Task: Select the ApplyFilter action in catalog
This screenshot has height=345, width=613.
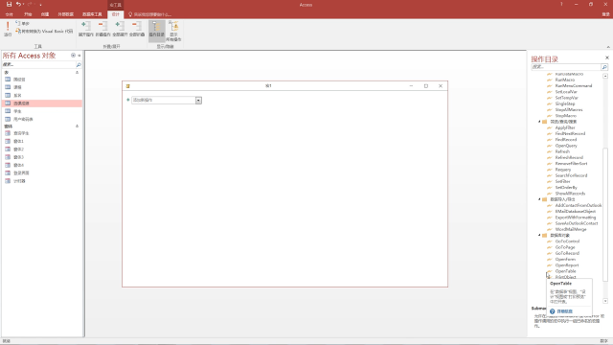Action: [565, 127]
